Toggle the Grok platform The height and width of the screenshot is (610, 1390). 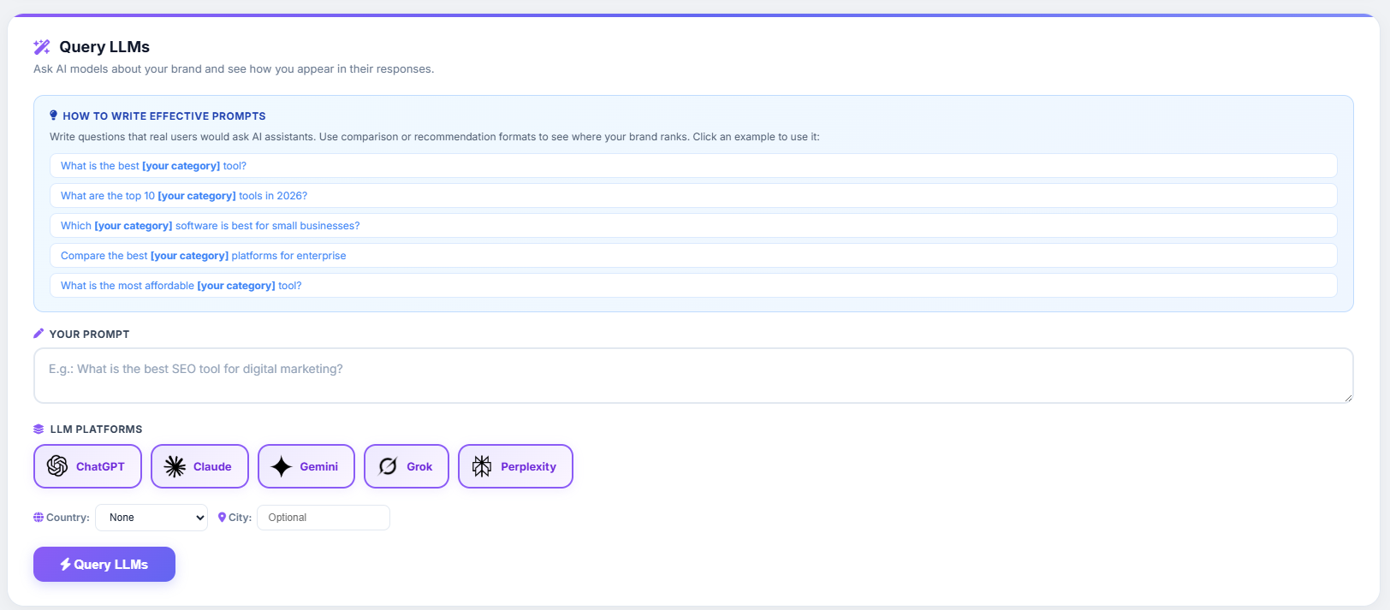tap(407, 466)
